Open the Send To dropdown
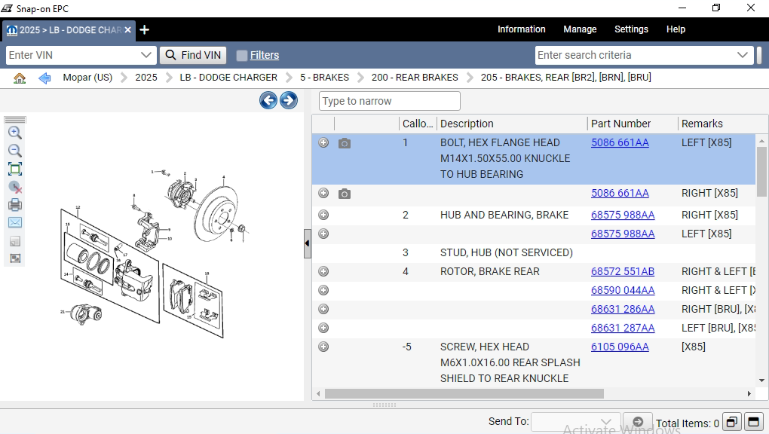This screenshot has width=769, height=434. 605,422
